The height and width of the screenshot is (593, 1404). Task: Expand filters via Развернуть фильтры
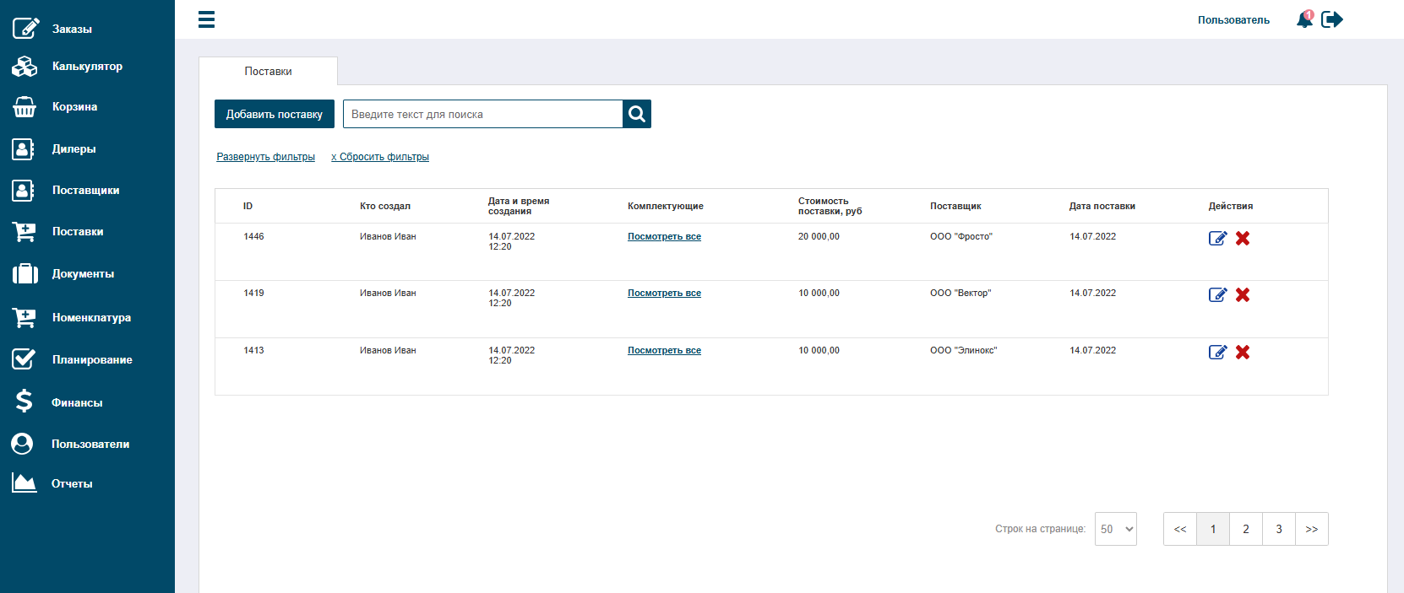coord(265,157)
